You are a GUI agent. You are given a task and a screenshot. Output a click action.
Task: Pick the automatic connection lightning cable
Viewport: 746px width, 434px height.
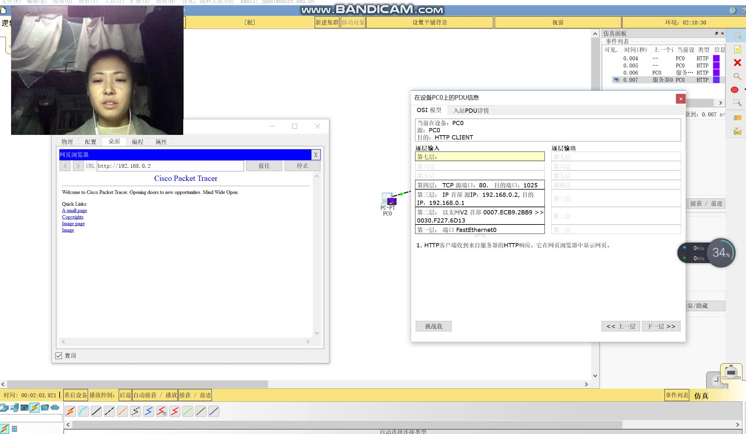pyautogui.click(x=70, y=412)
